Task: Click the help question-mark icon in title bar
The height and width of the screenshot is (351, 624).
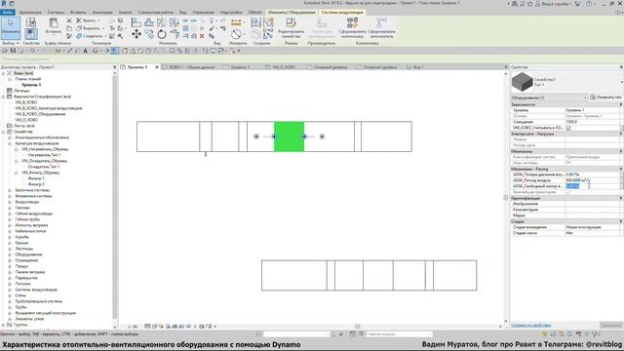Action: [589, 4]
